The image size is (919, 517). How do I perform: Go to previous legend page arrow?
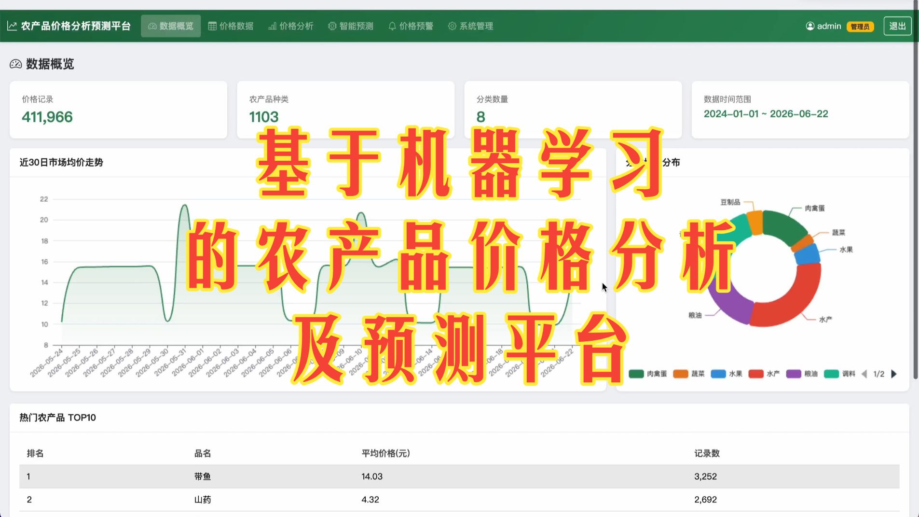coord(864,374)
